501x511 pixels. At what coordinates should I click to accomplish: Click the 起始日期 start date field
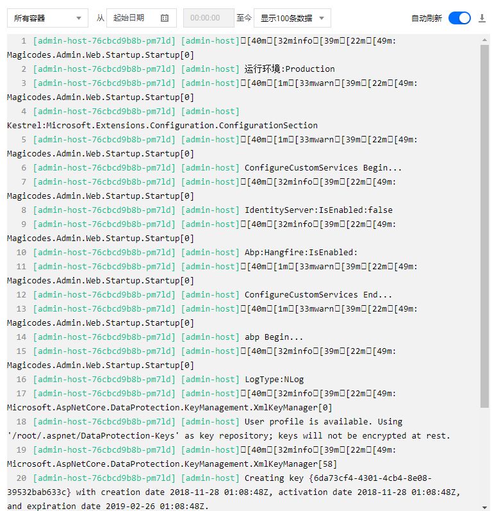pos(142,18)
